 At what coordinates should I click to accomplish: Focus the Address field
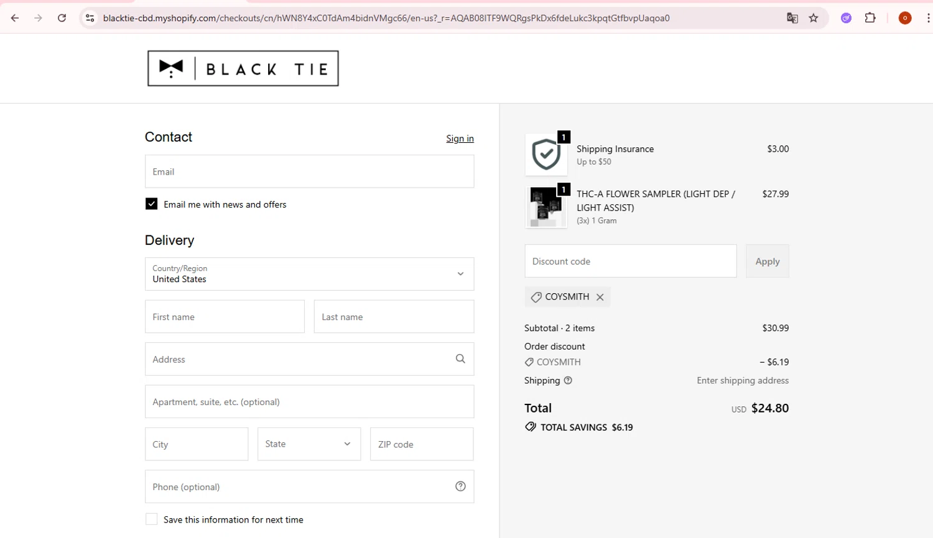pyautogui.click(x=309, y=359)
